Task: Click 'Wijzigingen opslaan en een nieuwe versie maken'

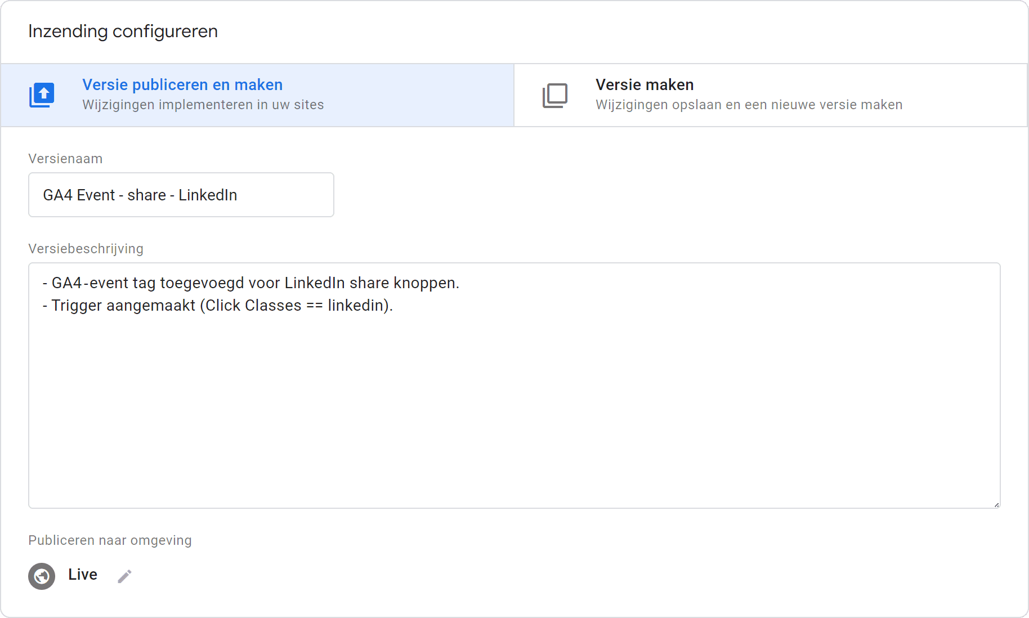Action: click(x=749, y=105)
